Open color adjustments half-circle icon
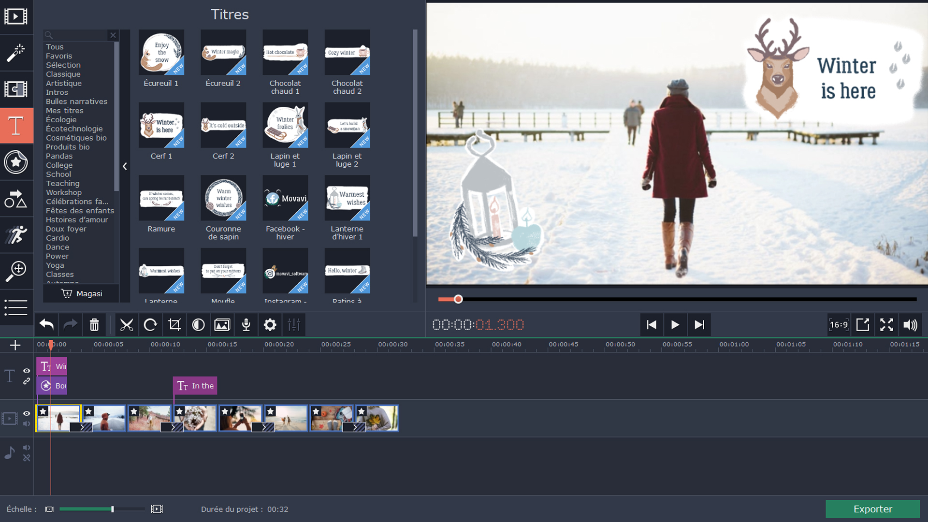The height and width of the screenshot is (522, 928). click(x=198, y=325)
